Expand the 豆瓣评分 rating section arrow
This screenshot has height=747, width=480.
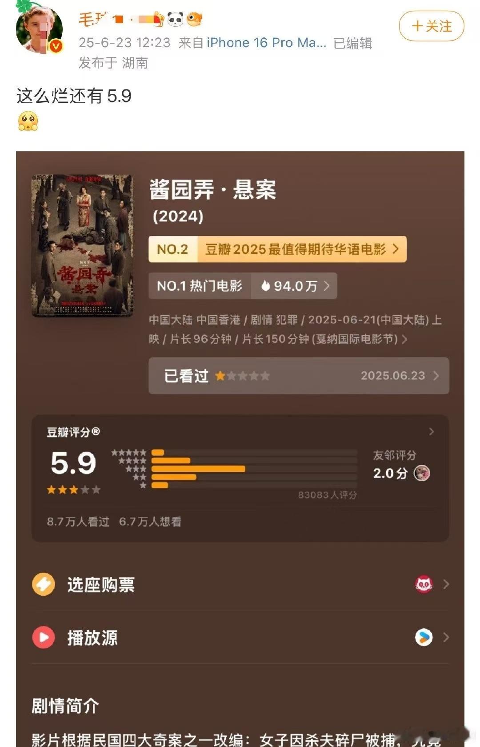coord(431,431)
